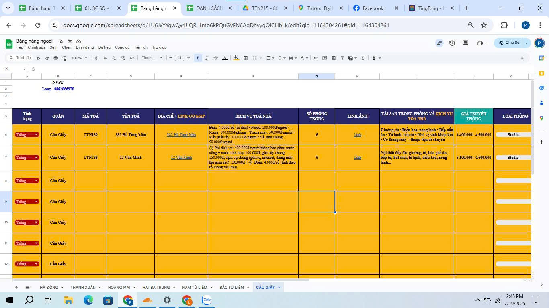Click the font size input field

tap(179, 58)
